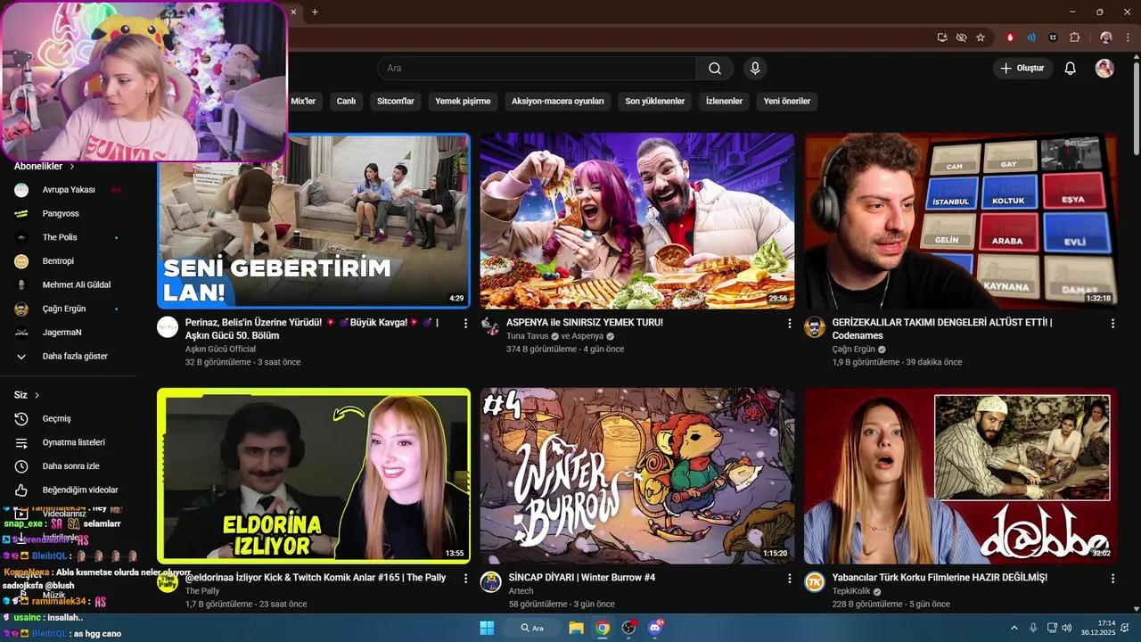Open the d@bbe reaction video thumbnail
Image resolution: width=1141 pixels, height=642 pixels.
pyautogui.click(x=961, y=475)
